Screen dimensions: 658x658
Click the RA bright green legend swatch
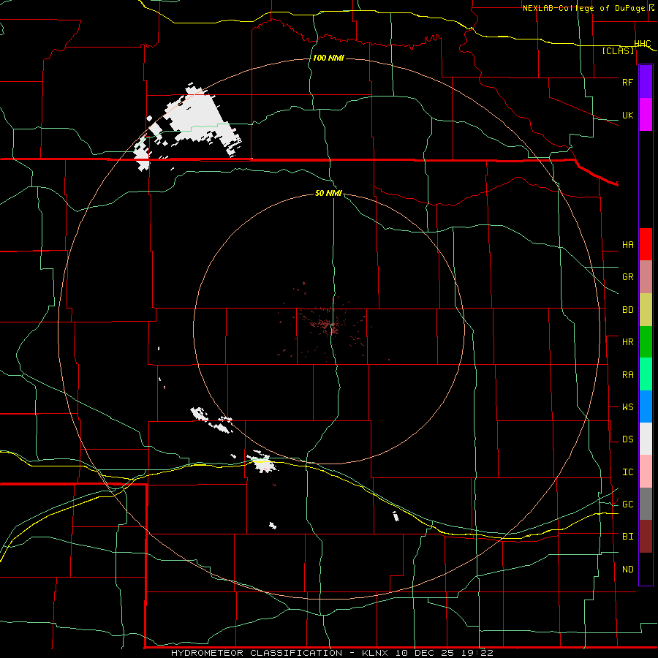point(646,374)
